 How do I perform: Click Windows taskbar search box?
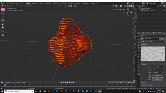(19, 91)
